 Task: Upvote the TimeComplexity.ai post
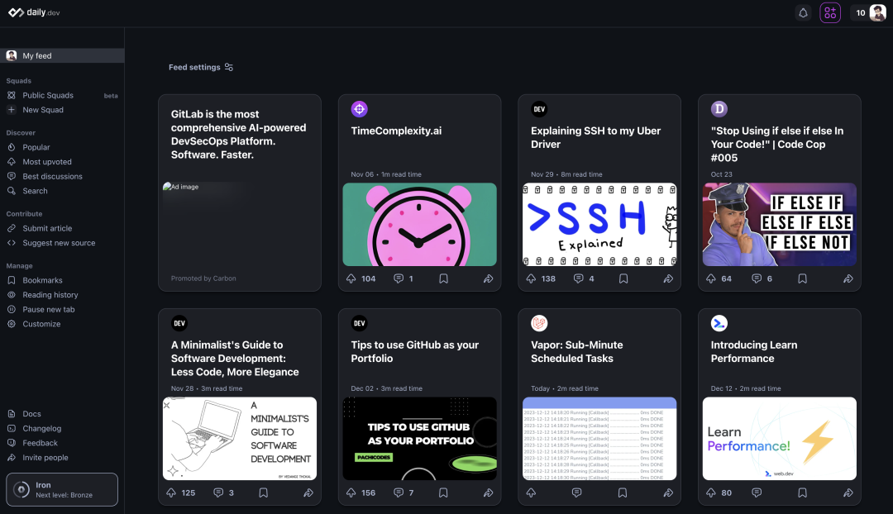tap(351, 278)
